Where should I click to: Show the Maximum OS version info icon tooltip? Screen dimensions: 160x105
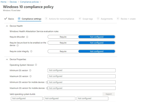tap(31, 76)
